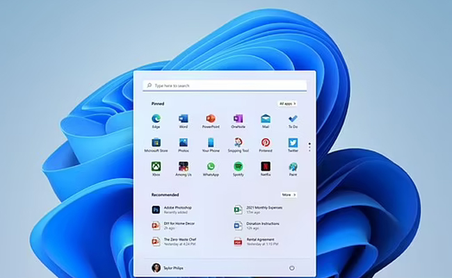Click the power button icon
This screenshot has width=452, height=278.
(292, 268)
